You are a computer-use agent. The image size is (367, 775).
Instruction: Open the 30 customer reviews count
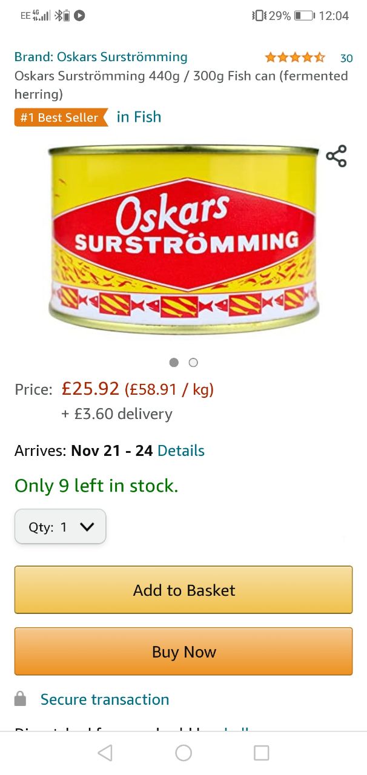(x=346, y=58)
